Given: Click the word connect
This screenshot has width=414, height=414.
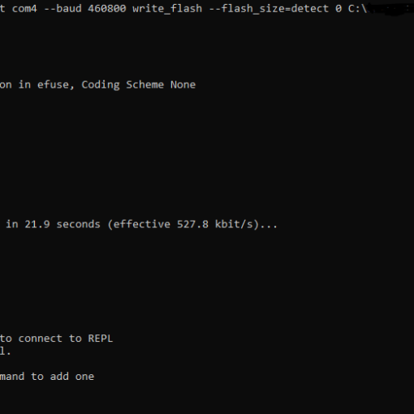Looking at the screenshot, I should tap(41, 339).
